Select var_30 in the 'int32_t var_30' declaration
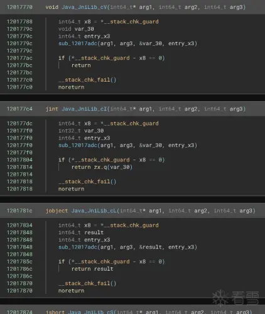The height and width of the screenshot is (314, 265). (x=94, y=131)
